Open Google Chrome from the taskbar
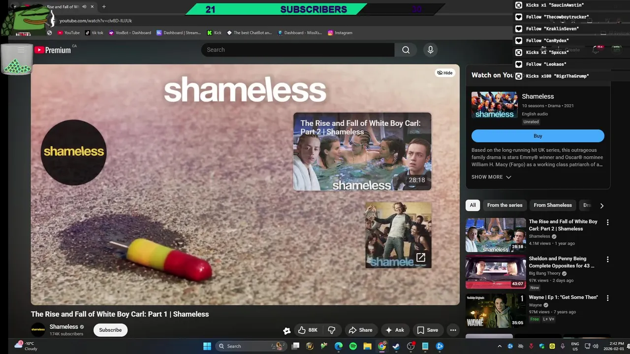The height and width of the screenshot is (354, 630). (381, 346)
